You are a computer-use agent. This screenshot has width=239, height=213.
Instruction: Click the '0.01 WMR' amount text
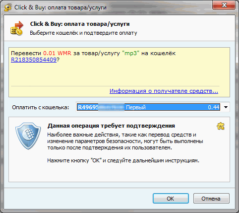click(x=57, y=53)
